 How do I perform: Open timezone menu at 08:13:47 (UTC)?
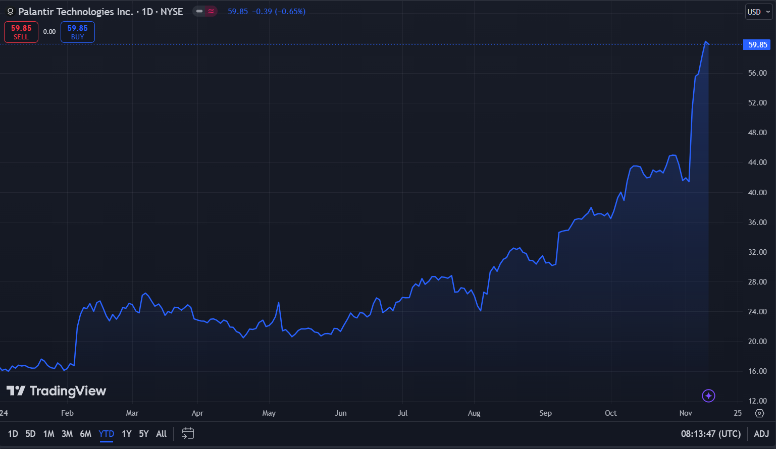(x=711, y=434)
